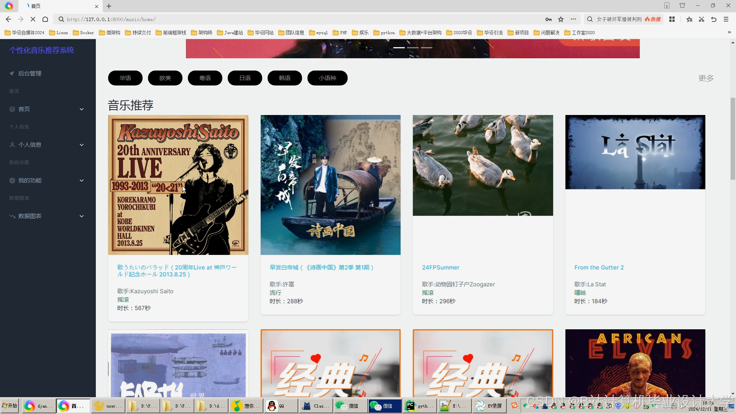736x414 pixels.
Task: Open the password key icon in address bar
Action: click(549, 19)
